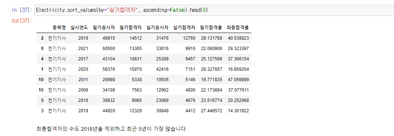Select the 필기응시자 column header

tap(104, 27)
